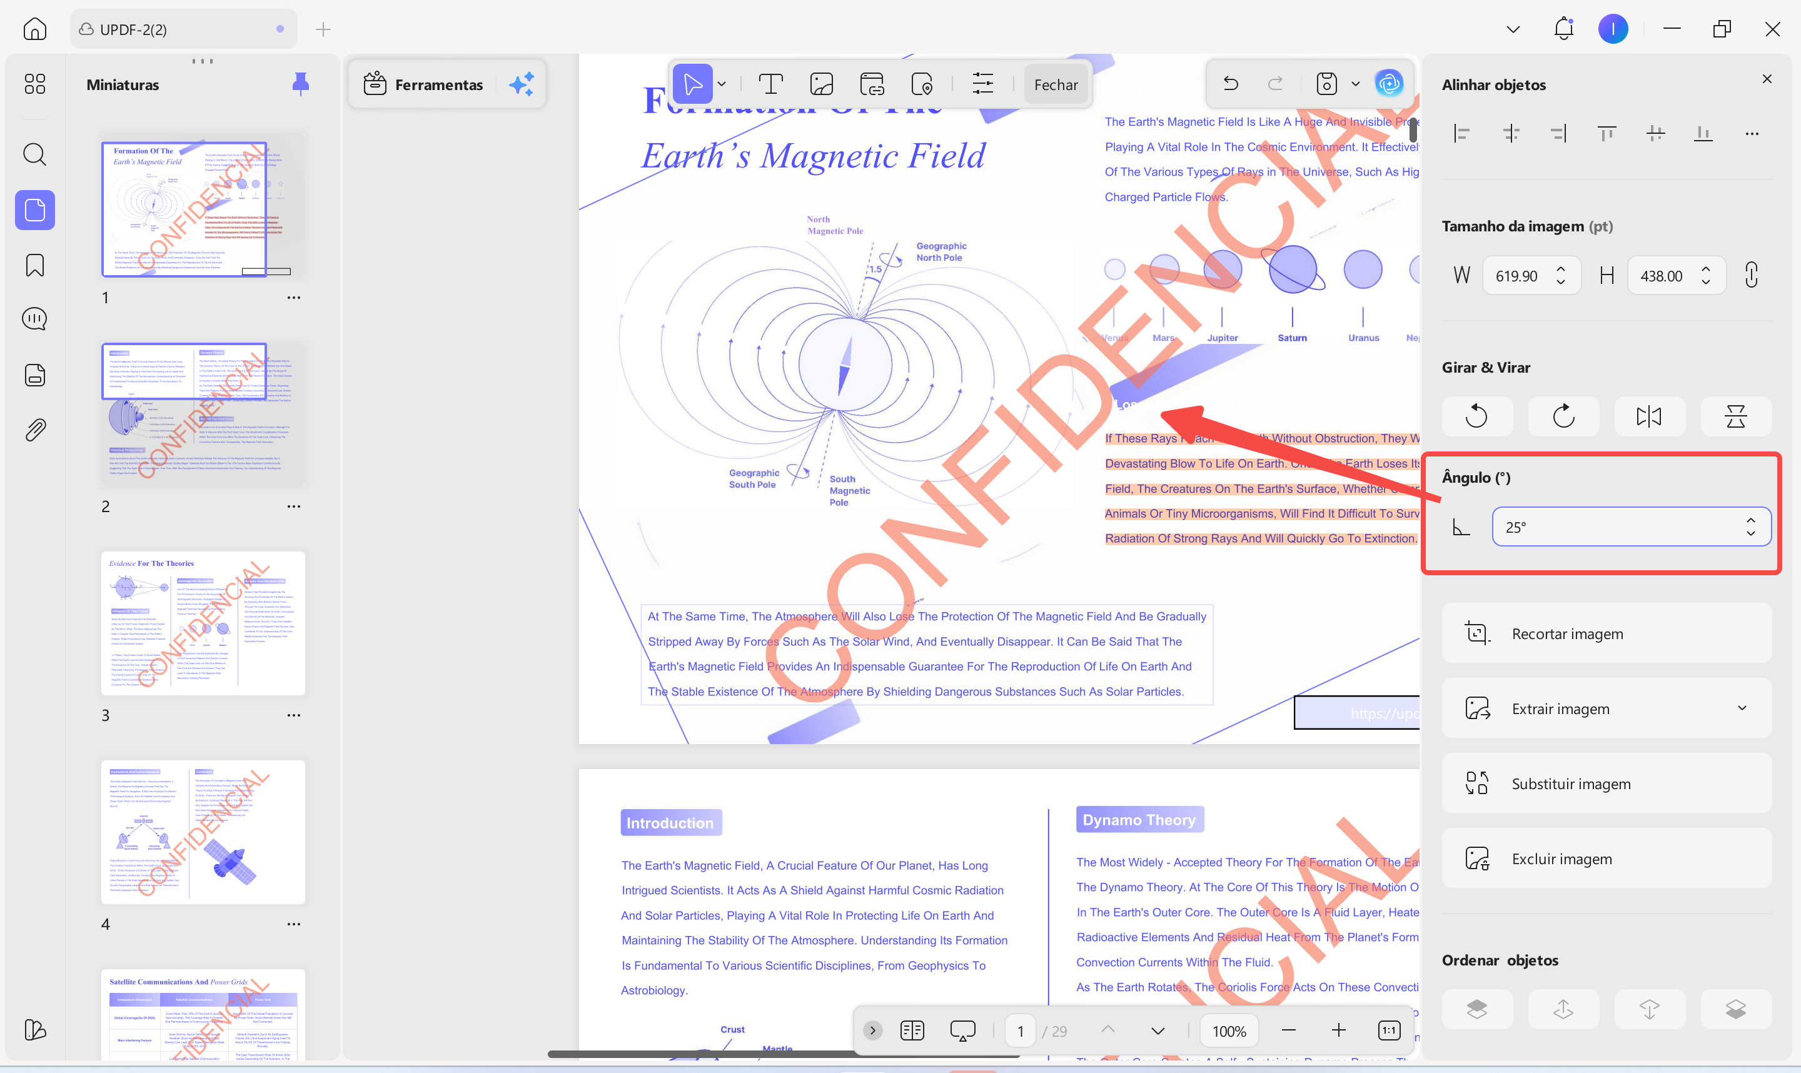Open the bookmarks sidebar icon
Screen dimensions: 1801x1073
tap(34, 265)
